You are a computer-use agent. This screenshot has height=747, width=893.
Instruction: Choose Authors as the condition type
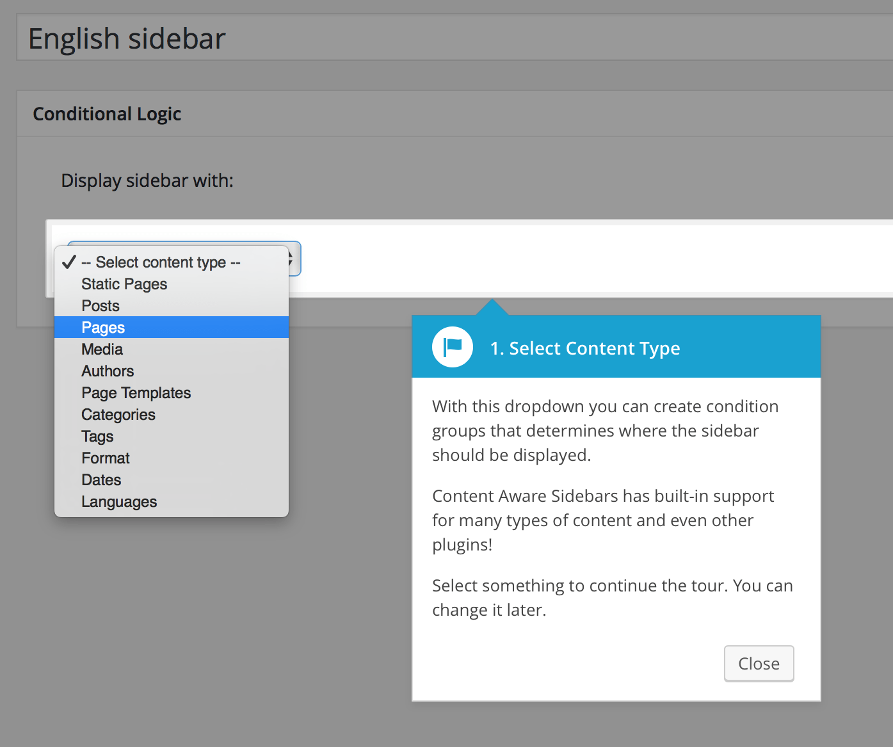tap(108, 371)
